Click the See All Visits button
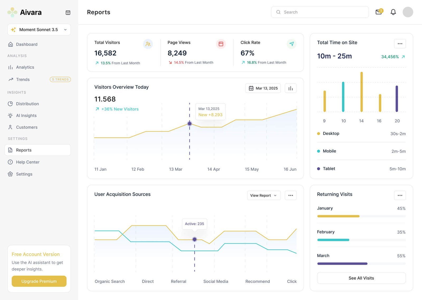 (x=361, y=278)
